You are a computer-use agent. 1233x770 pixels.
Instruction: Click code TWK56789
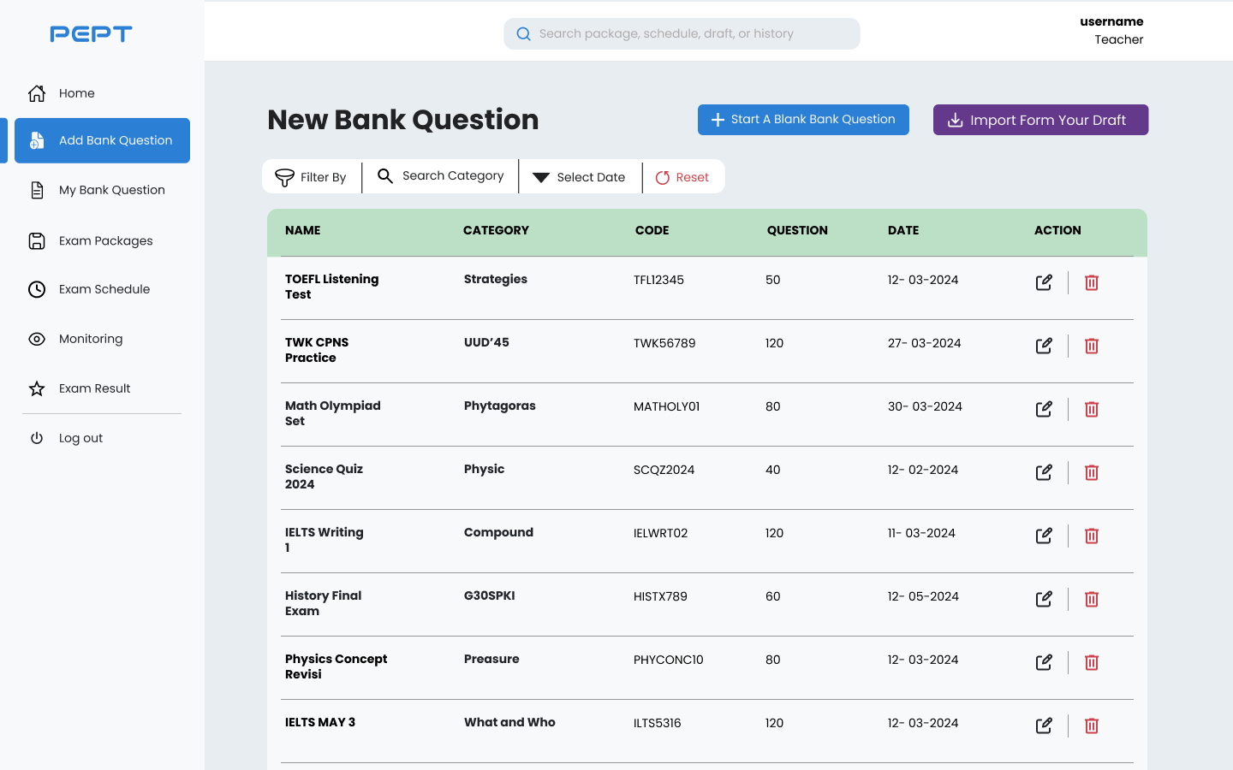click(x=664, y=343)
